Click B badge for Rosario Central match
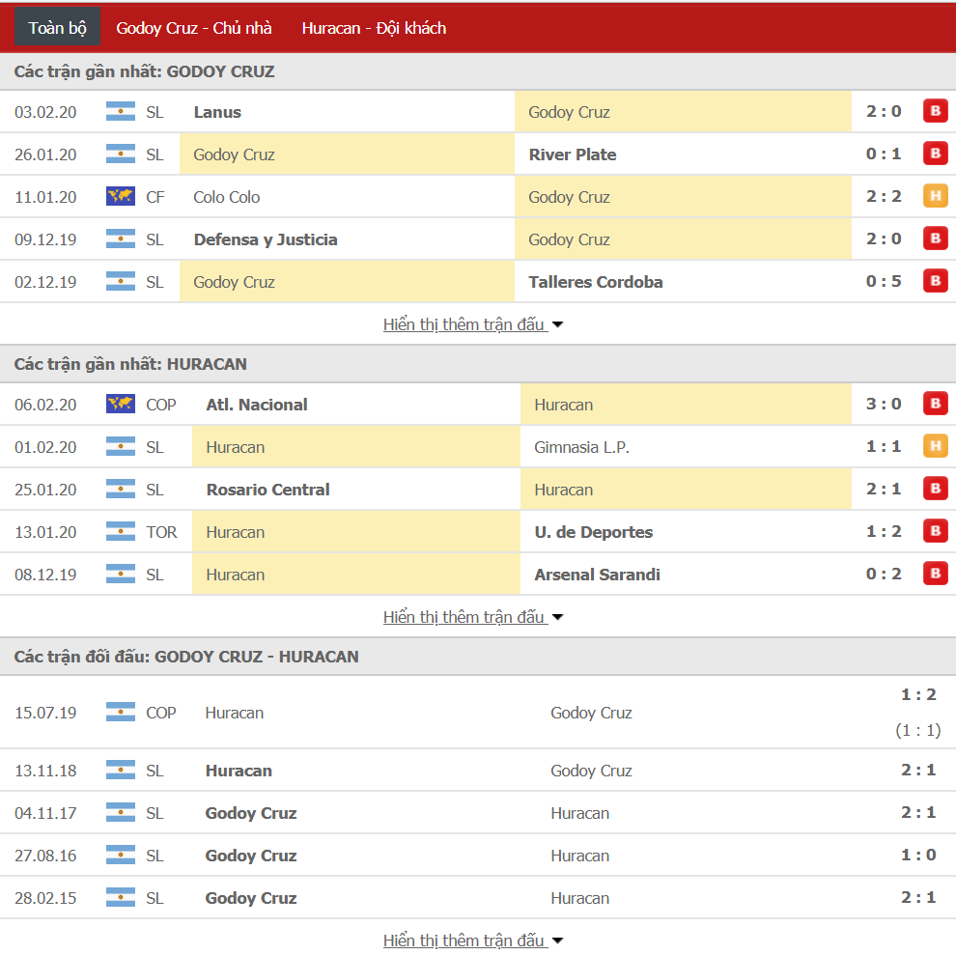The image size is (956, 955). [936, 489]
